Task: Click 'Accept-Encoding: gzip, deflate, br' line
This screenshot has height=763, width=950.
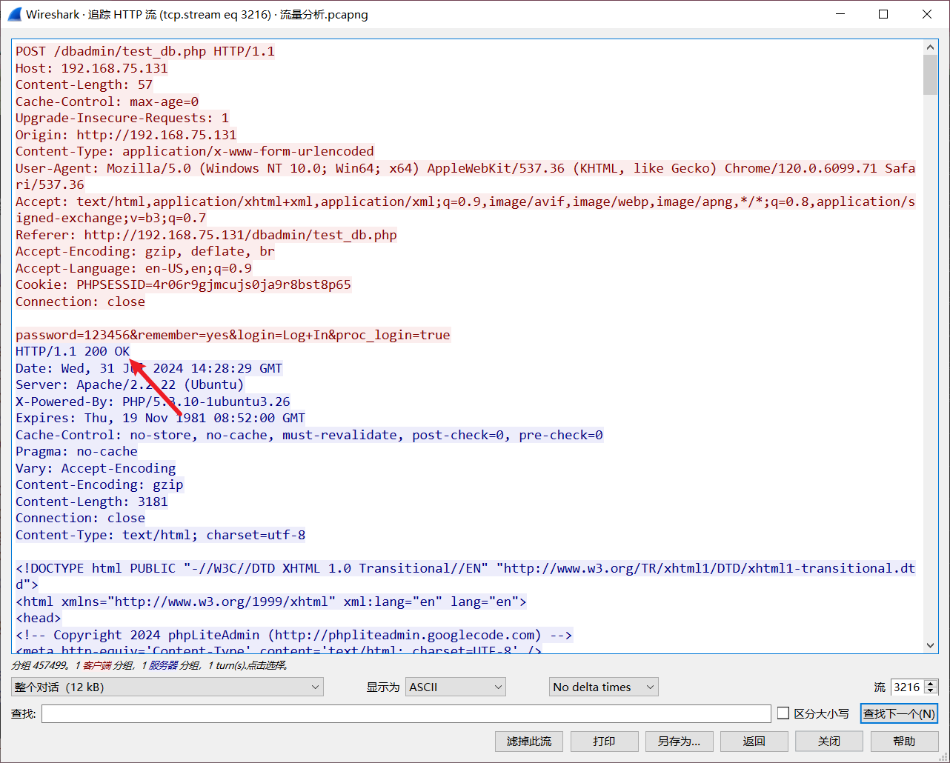Action: (x=145, y=251)
